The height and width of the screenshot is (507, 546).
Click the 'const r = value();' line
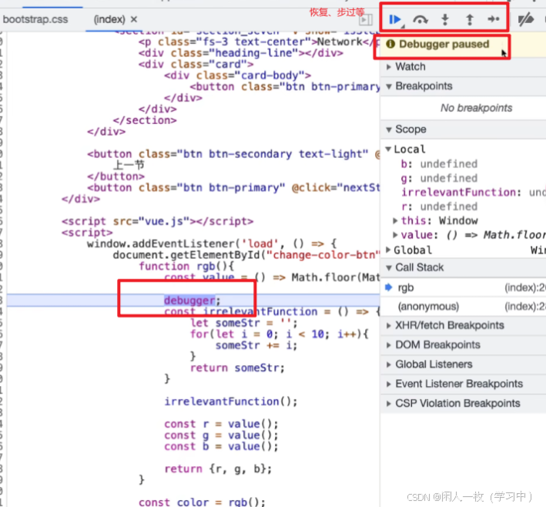click(221, 424)
